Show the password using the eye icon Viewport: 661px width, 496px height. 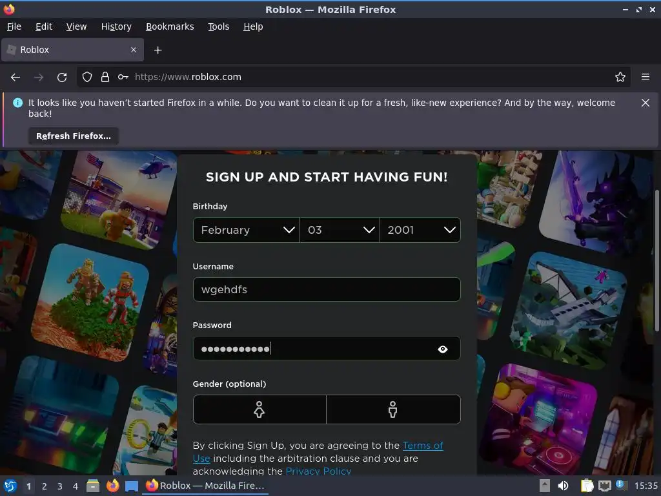point(443,349)
